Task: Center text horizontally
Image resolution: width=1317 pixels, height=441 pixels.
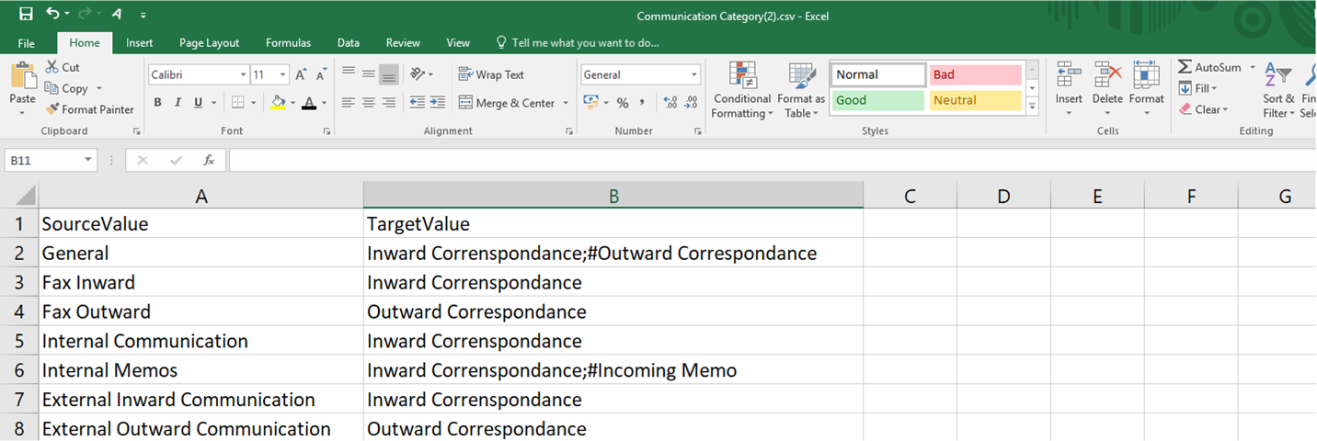Action: coord(369,102)
